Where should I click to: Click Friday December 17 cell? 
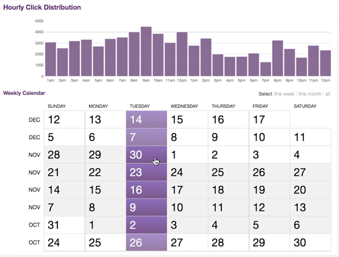(269, 119)
